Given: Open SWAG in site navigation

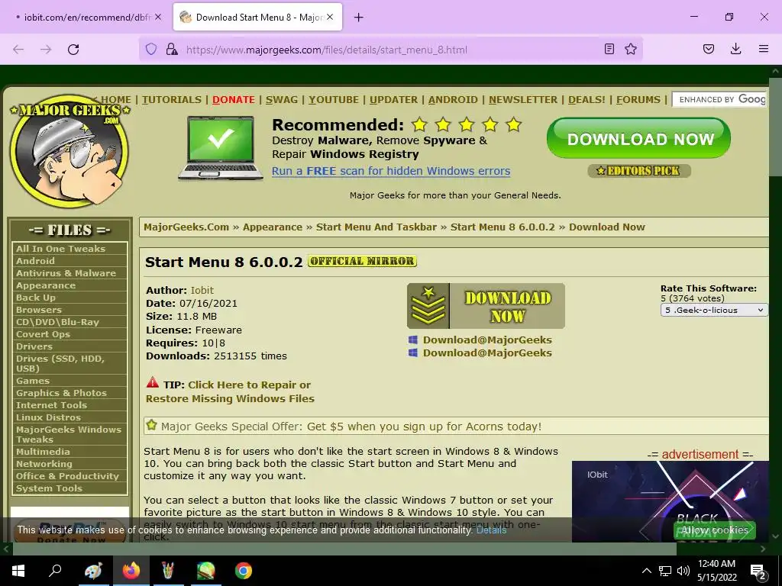Looking at the screenshot, I should pyautogui.click(x=281, y=99).
